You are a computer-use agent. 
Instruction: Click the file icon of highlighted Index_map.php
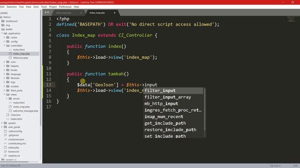(x=10, y=54)
